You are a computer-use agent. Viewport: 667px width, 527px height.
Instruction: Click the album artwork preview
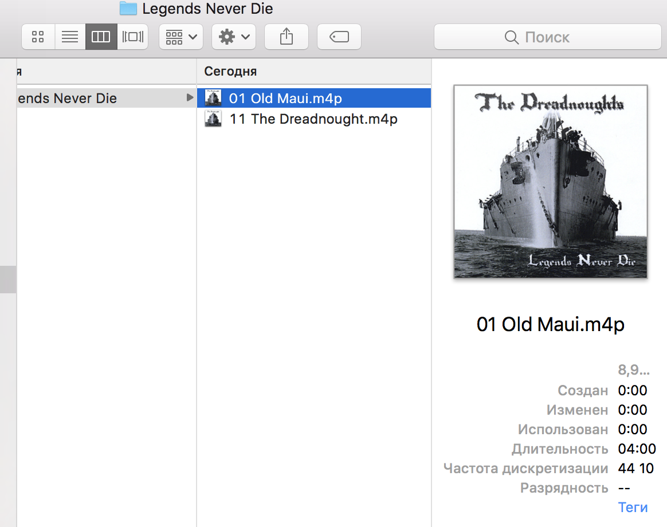(551, 182)
